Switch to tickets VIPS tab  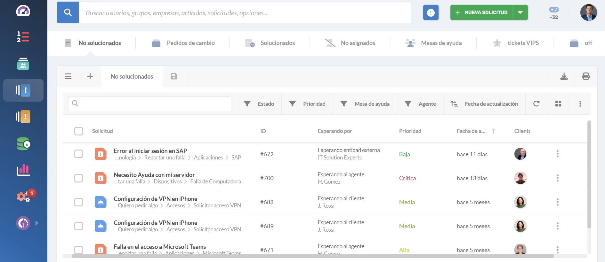click(x=515, y=43)
